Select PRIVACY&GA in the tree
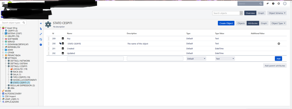 tap(14, 55)
